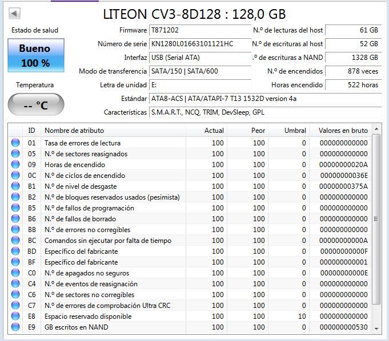Viewport: 389px width, 341px height.
Task: Select status icon for attribute B1
Action: 15,186
